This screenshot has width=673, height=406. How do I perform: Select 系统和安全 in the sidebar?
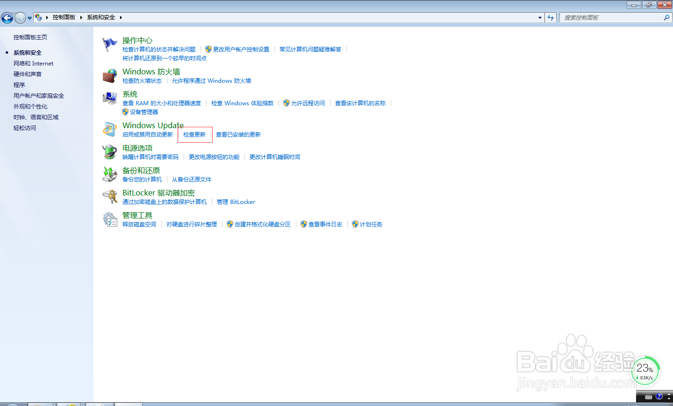28,52
